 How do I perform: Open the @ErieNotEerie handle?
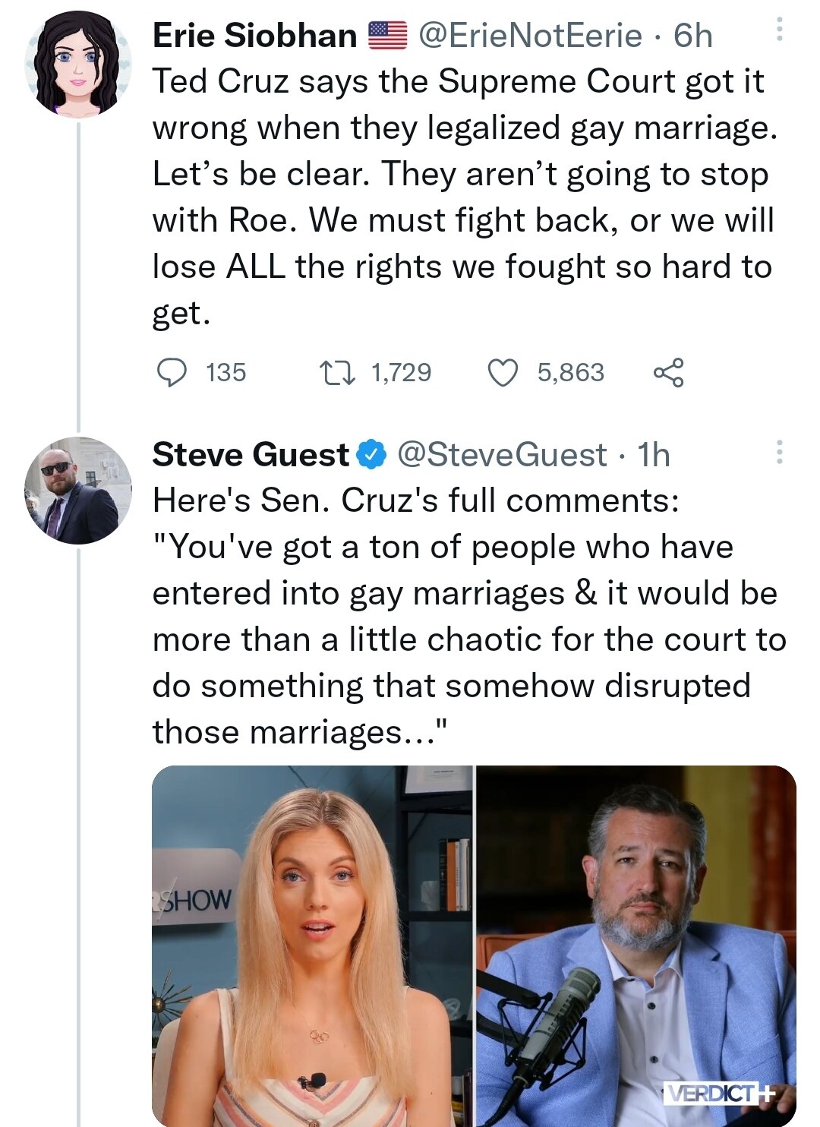[x=530, y=36]
